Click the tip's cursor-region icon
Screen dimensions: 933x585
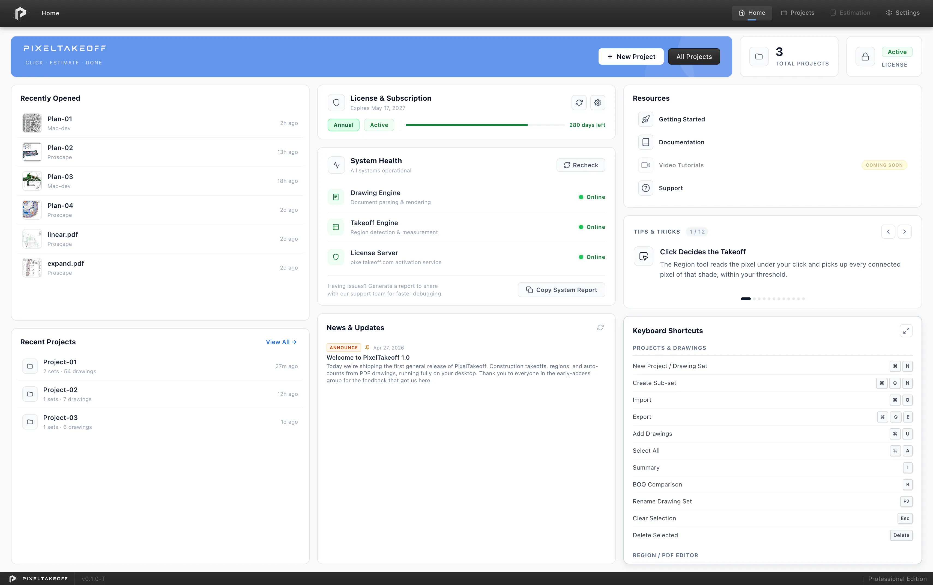coord(644,256)
